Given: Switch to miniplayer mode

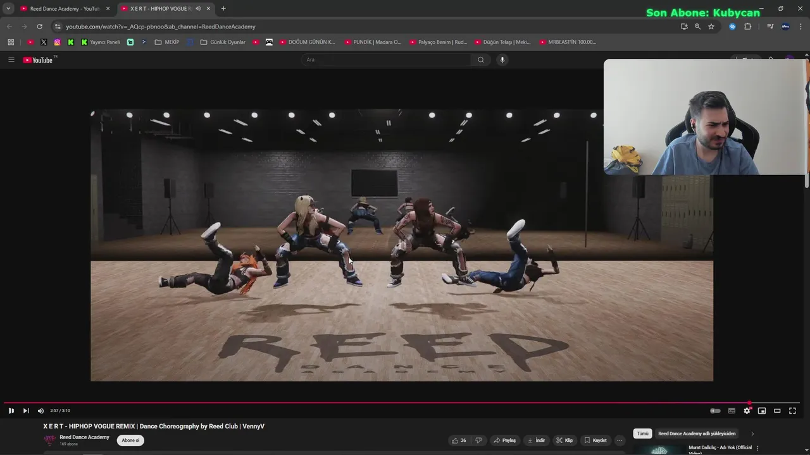Looking at the screenshot, I should point(762,411).
